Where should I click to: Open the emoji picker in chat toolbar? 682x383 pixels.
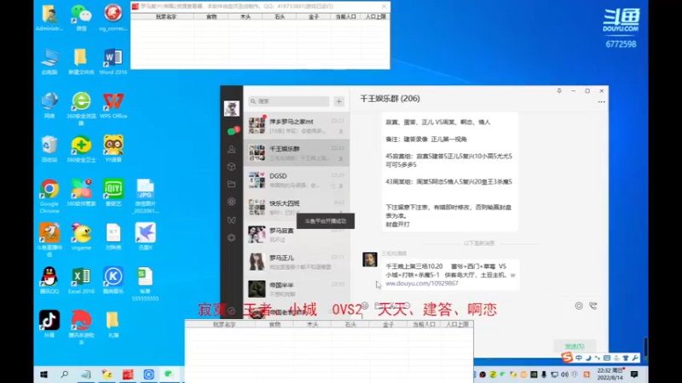coord(365,306)
